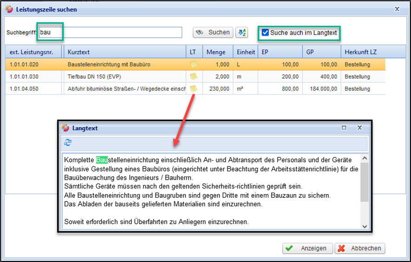Maximize the Langtext window

coord(345,128)
